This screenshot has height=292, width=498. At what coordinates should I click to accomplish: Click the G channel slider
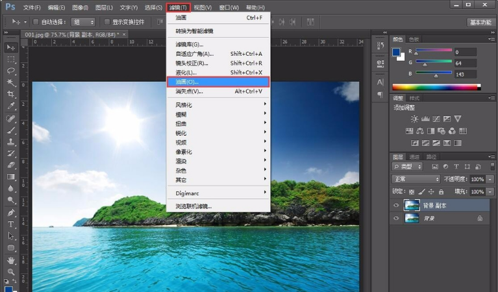[434, 63]
